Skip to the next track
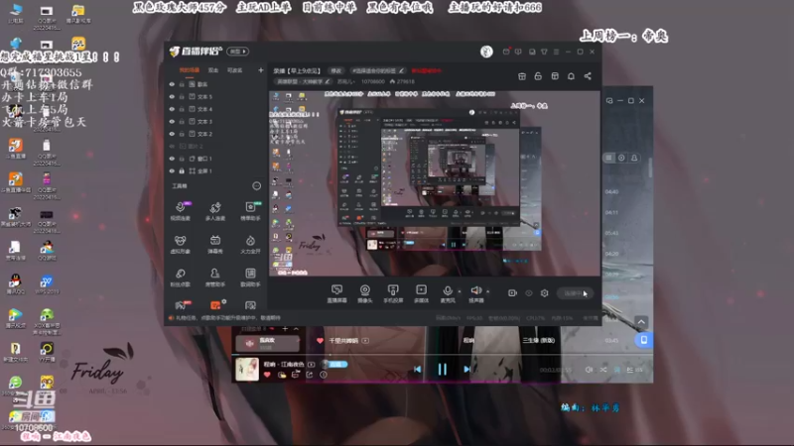794x446 pixels. (466, 369)
